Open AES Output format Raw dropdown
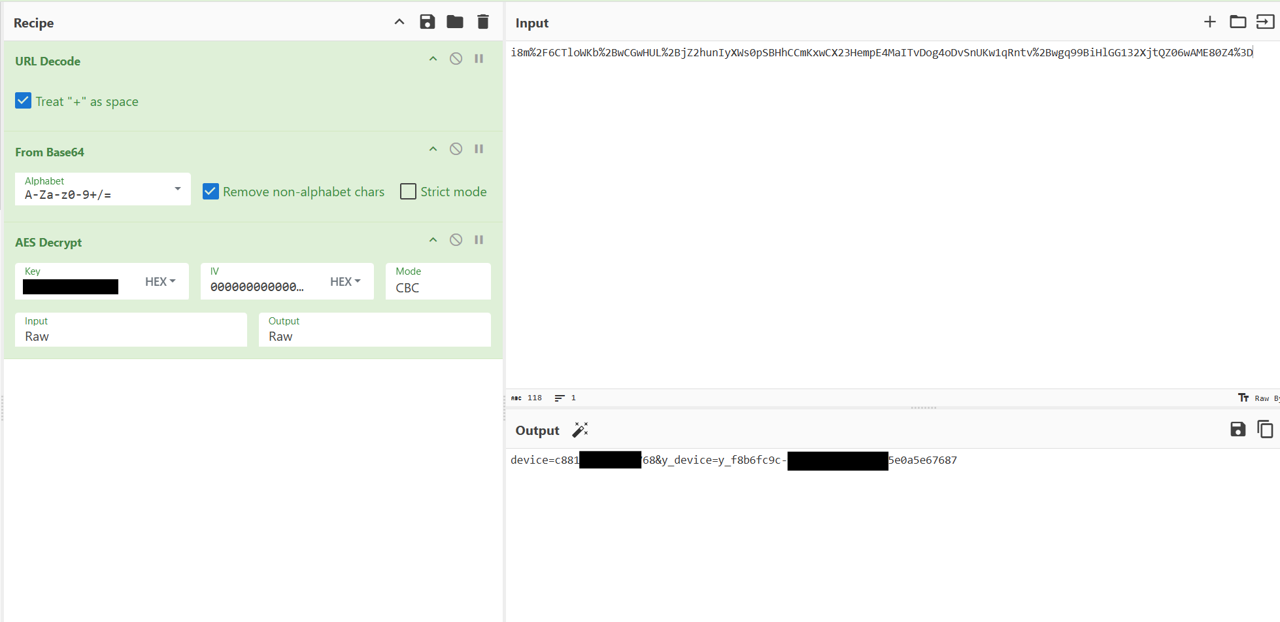Image resolution: width=1280 pixels, height=622 pixels. click(375, 330)
